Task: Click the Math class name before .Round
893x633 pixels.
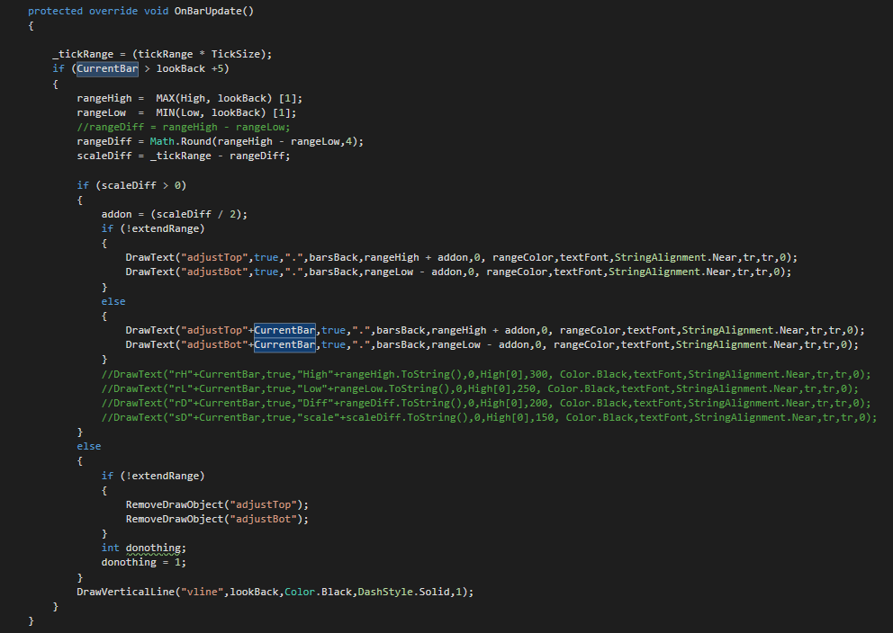Action: click(x=162, y=141)
